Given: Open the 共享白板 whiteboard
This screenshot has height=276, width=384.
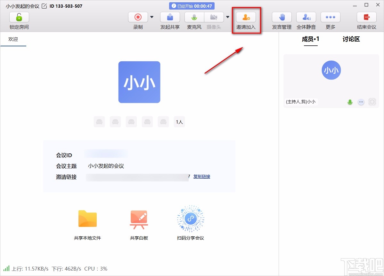Looking at the screenshot, I should (139, 219).
